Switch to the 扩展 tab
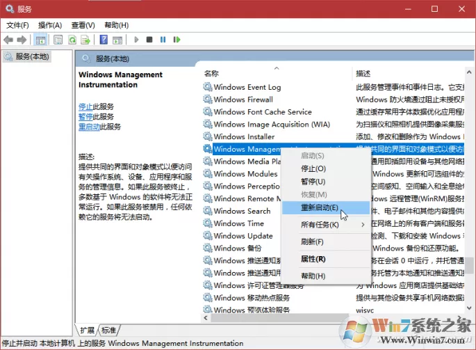The image size is (476, 350). (x=87, y=331)
